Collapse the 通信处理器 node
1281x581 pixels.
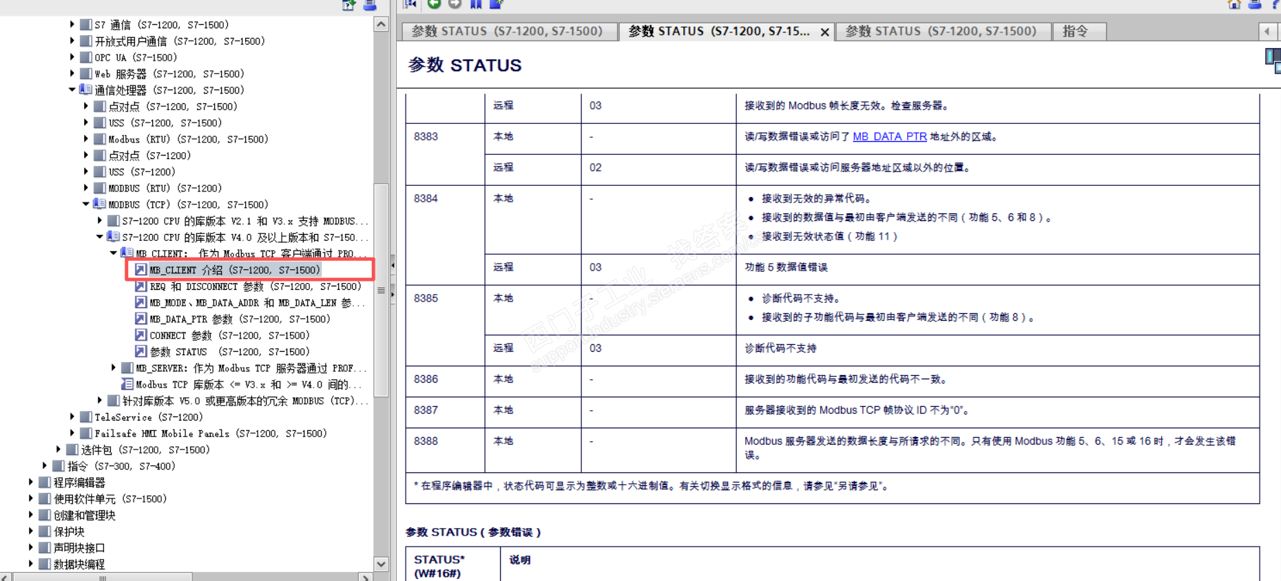point(72,89)
